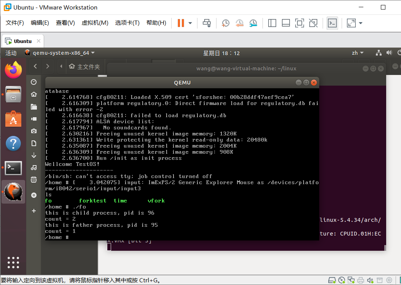
Task: Go back in the file manager
Action: point(35,66)
